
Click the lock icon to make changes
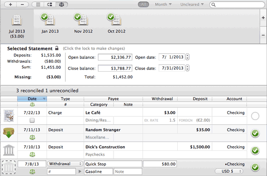pyautogui.click(x=57, y=48)
